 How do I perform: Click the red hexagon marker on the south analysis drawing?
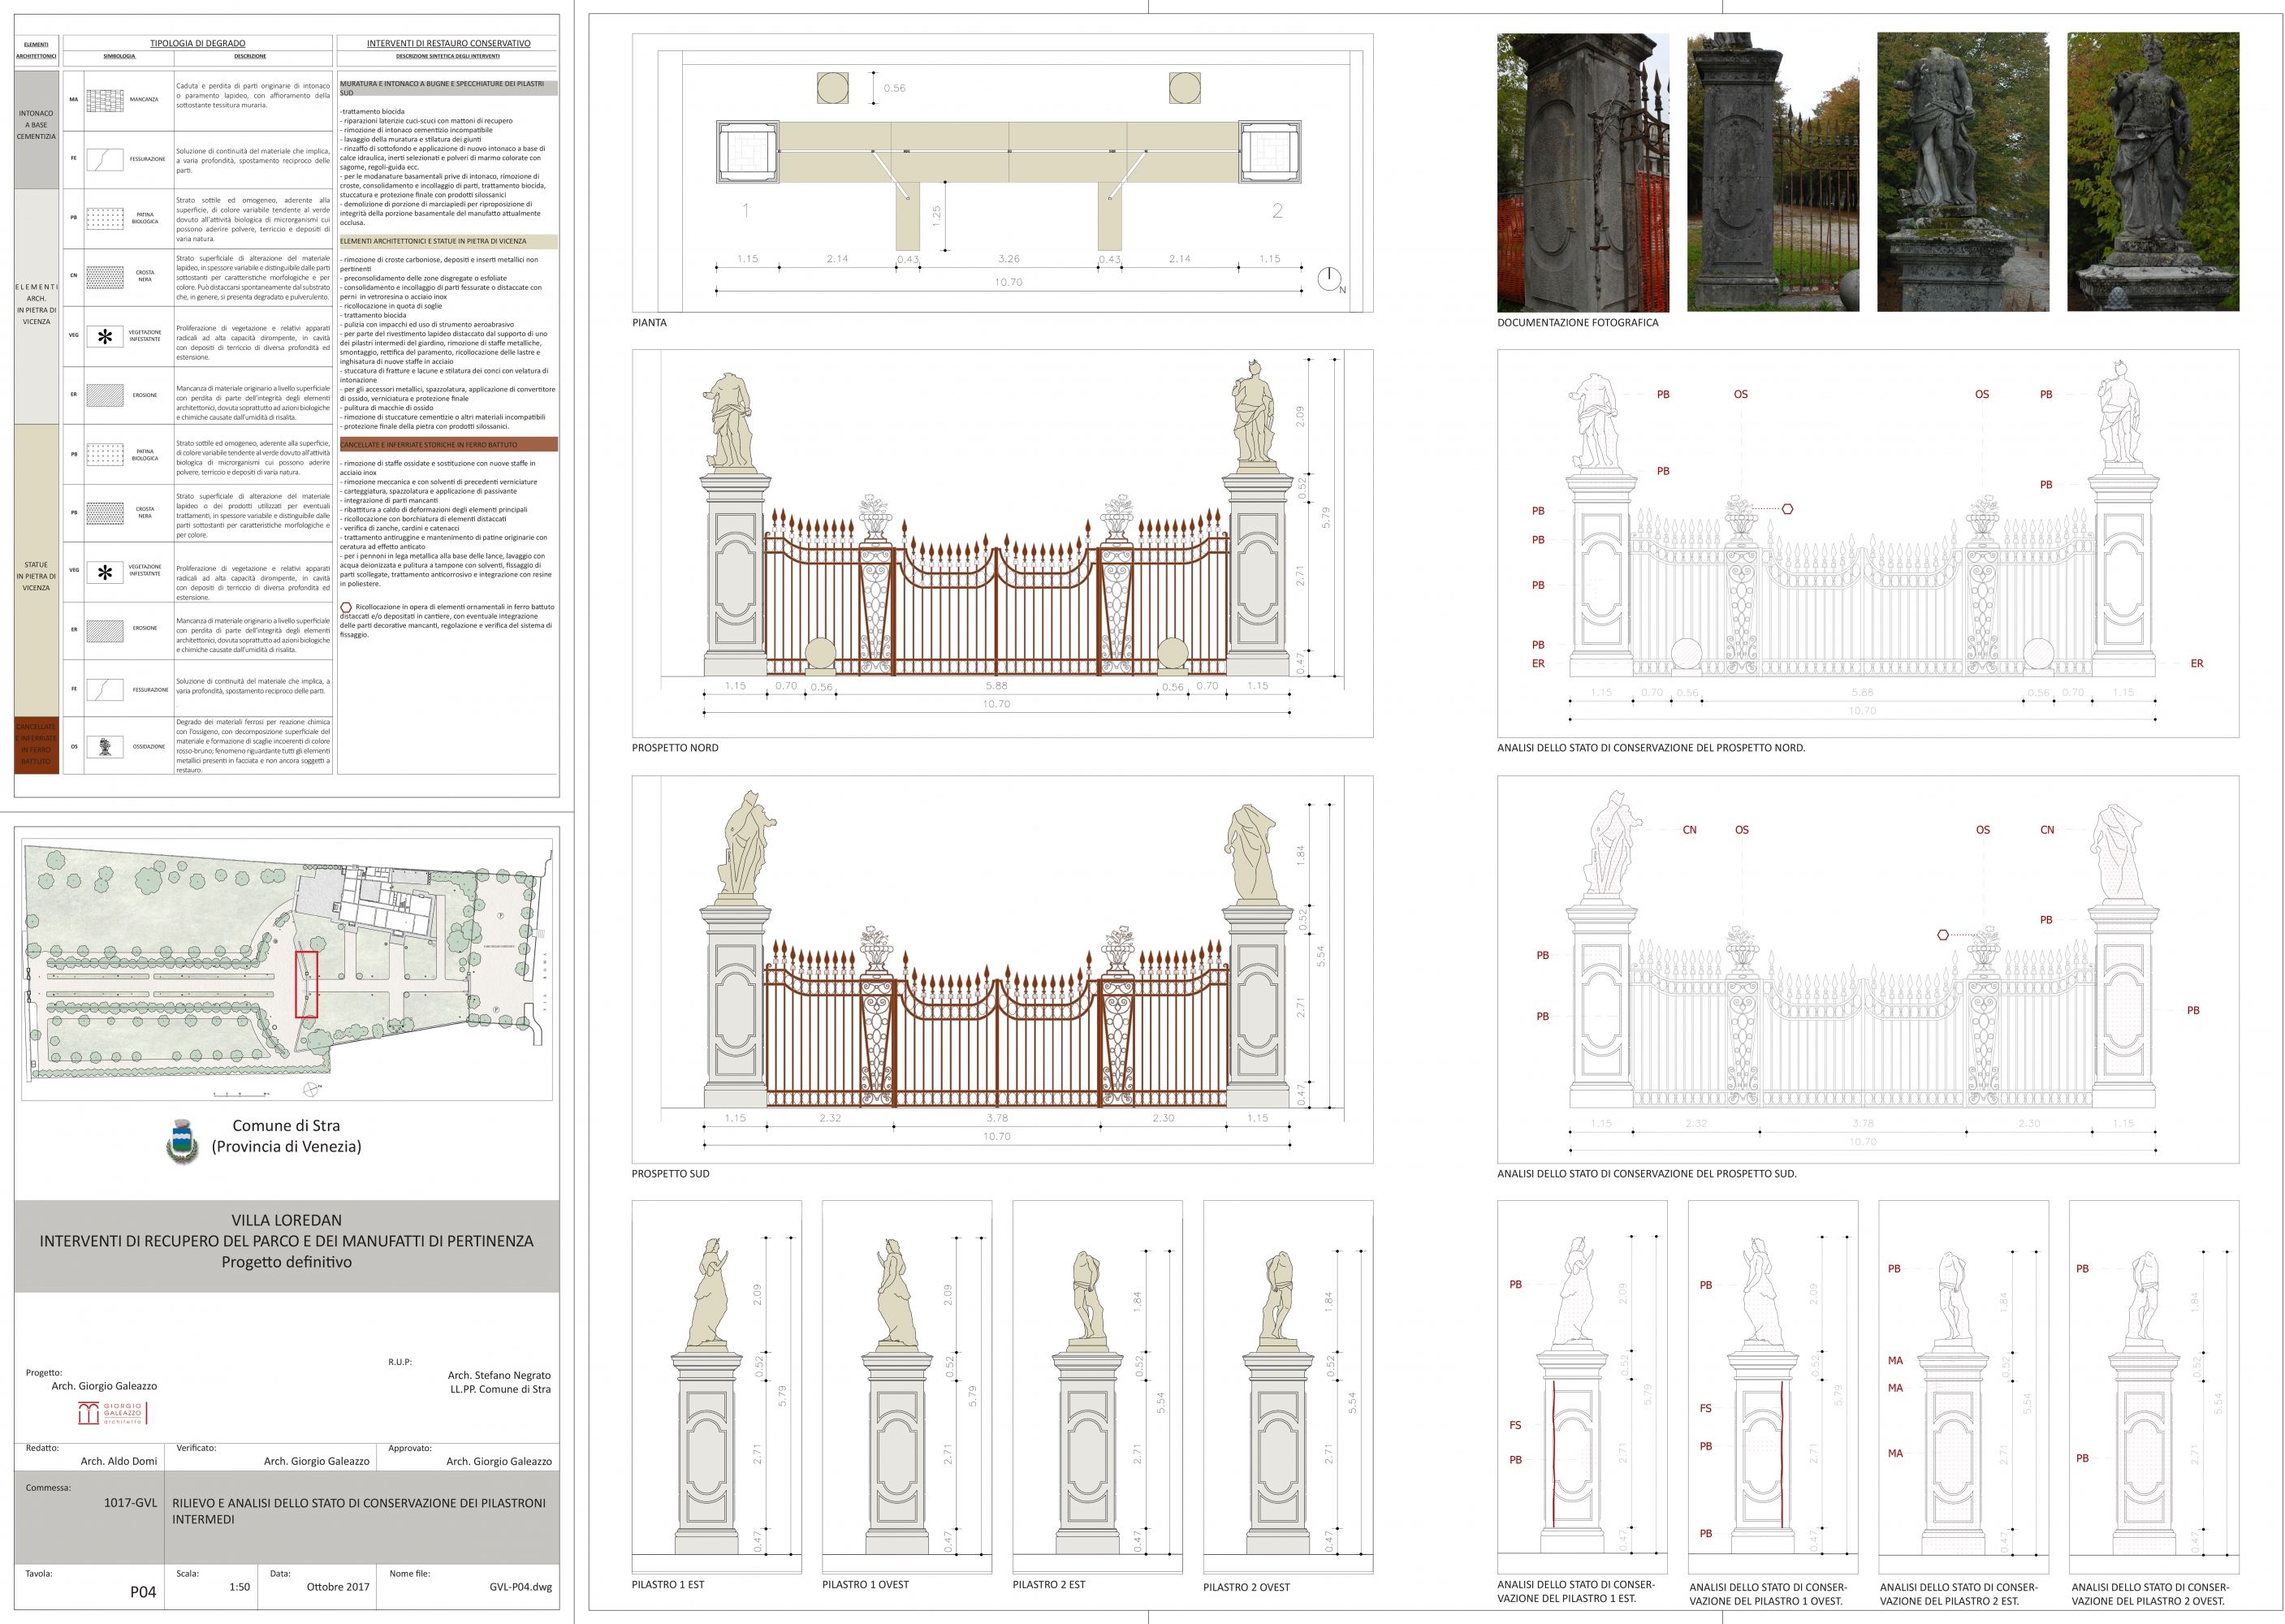tap(1943, 935)
